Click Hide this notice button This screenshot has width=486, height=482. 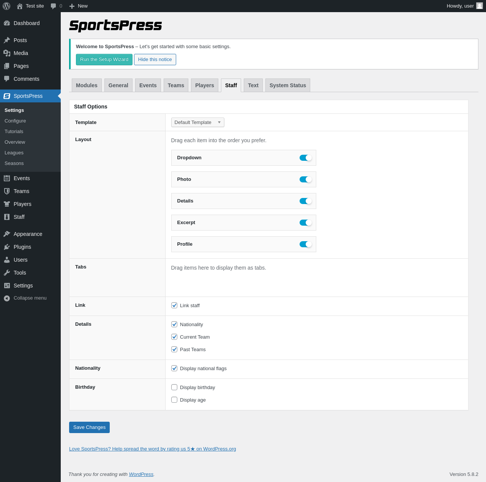[155, 60]
